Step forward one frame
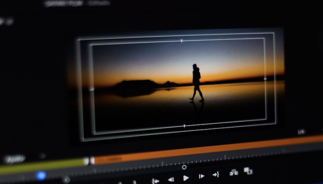This screenshot has height=184, width=323. [201, 176]
